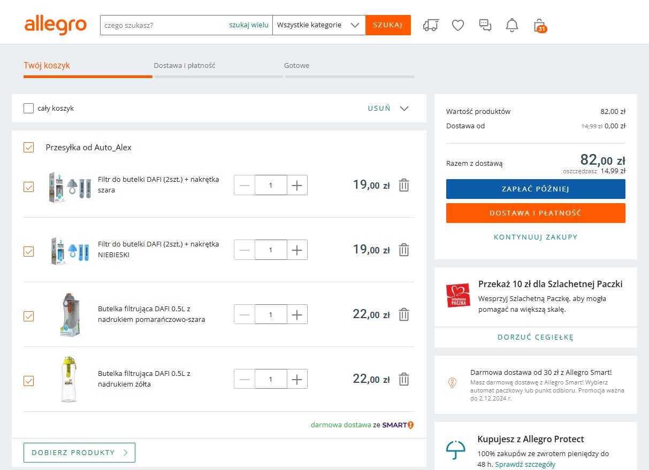Click the 'KONTYNUUJ ZAKUPY' link
The height and width of the screenshot is (470, 649).
tap(536, 237)
